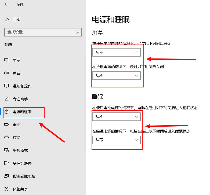This screenshot has width=210, height=195.
Task: Click the search magnifier icon
Action: coord(78,32)
